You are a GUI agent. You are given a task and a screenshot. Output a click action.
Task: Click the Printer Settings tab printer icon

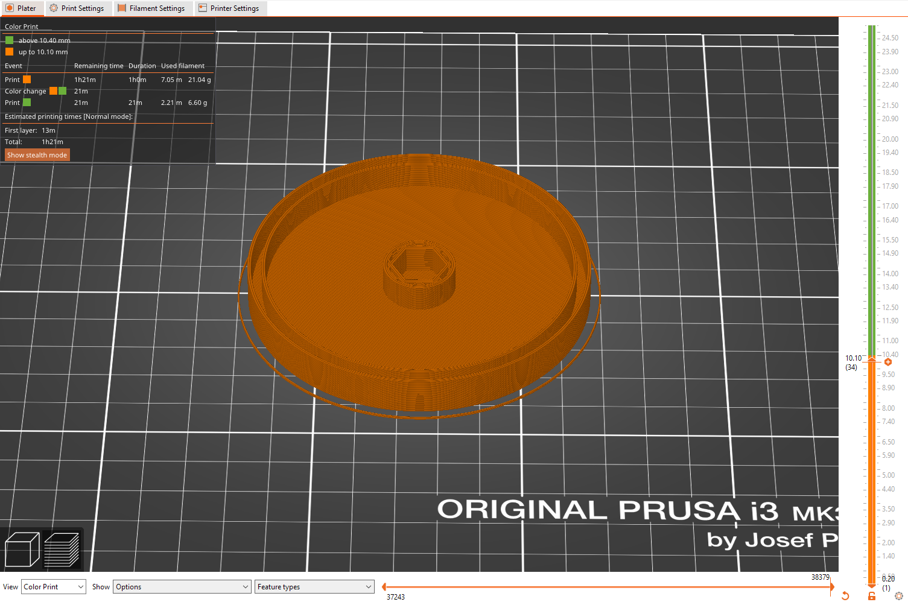(x=203, y=8)
